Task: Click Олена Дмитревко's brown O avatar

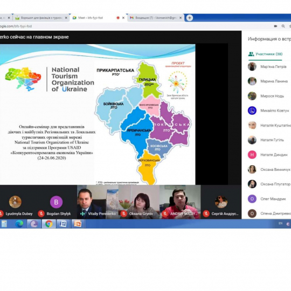Action: [252, 213]
